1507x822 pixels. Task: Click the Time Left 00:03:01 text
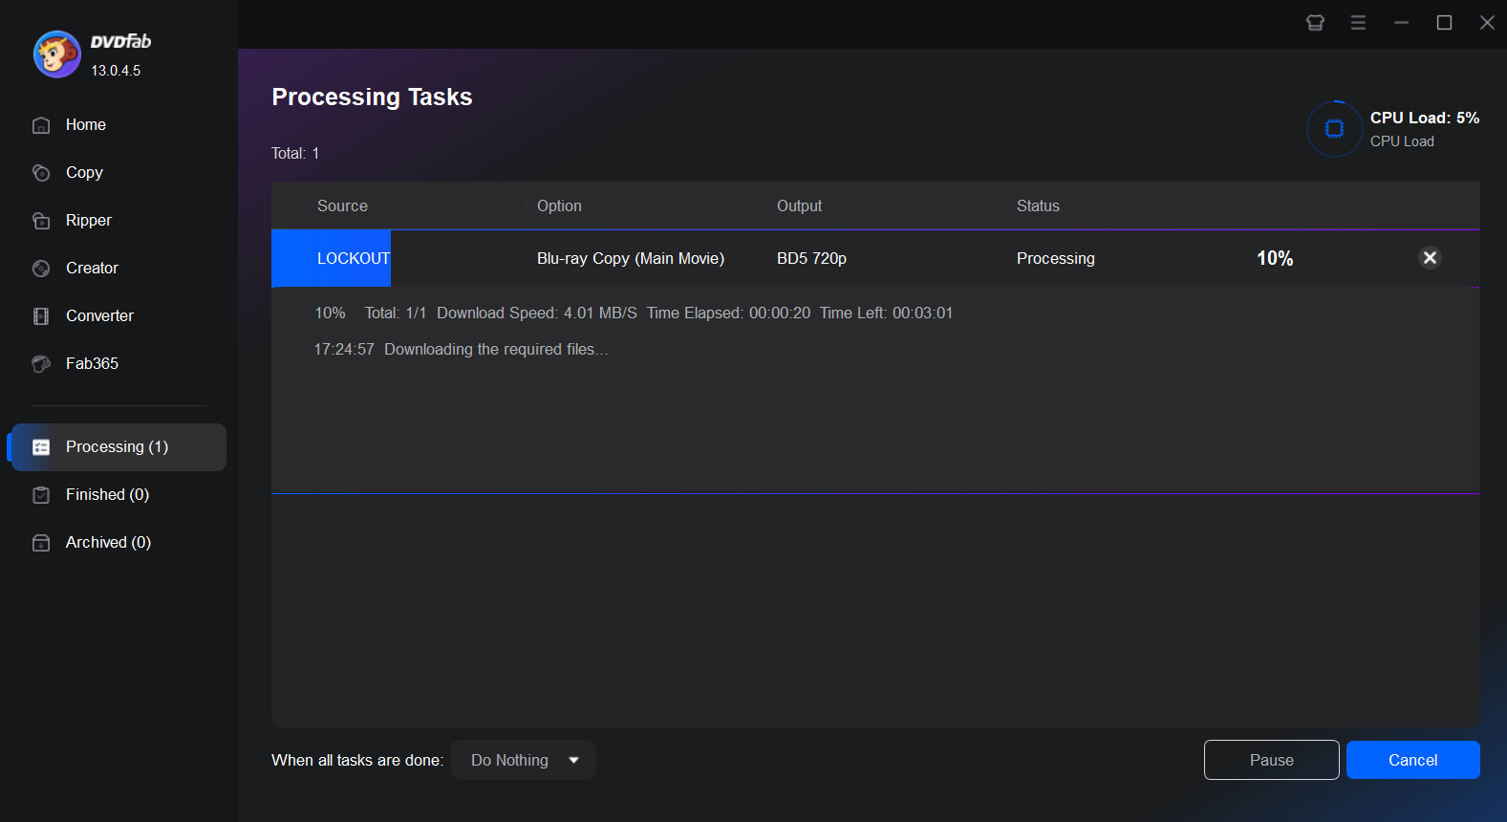click(886, 314)
